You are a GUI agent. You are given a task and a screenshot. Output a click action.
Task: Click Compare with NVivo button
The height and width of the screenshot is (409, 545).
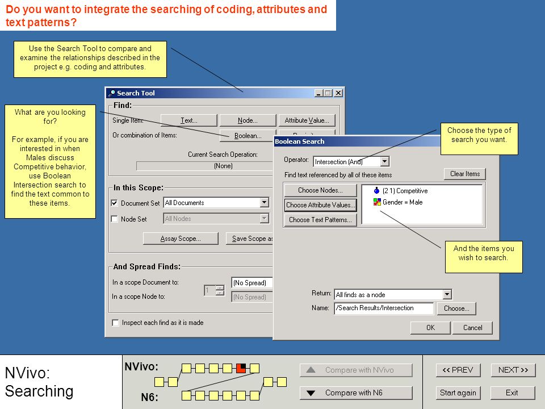(356, 370)
